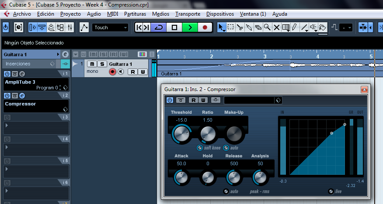The height and width of the screenshot is (204, 383).
Task: Open the Mixer icon
Action: [70, 27]
